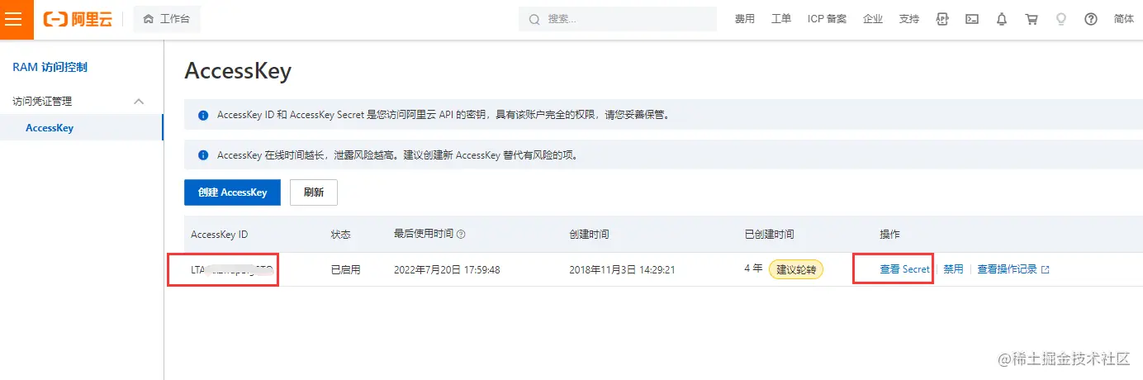Open the help question mark icon
The height and width of the screenshot is (380, 1143).
tap(1091, 19)
